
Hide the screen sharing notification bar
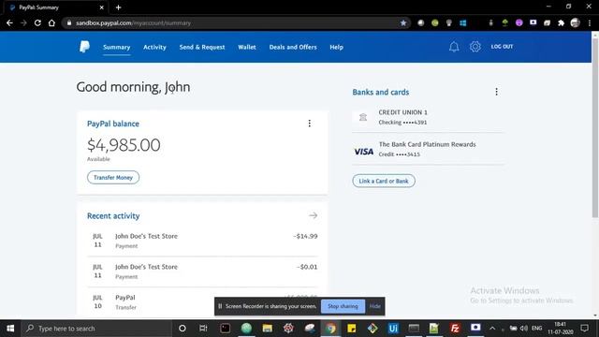[x=374, y=306]
